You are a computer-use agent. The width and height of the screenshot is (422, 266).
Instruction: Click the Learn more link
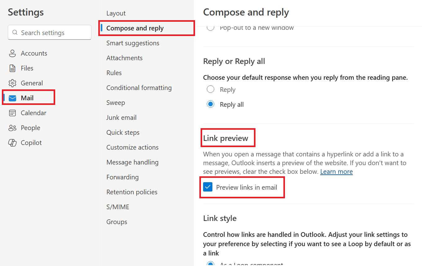336,171
